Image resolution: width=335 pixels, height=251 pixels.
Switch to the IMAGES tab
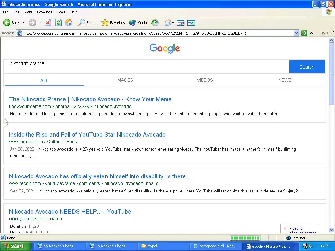pyautogui.click(x=125, y=80)
